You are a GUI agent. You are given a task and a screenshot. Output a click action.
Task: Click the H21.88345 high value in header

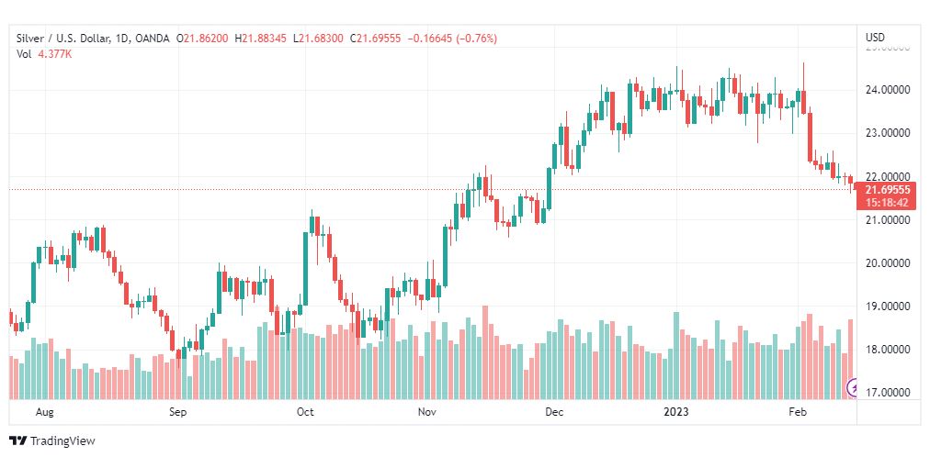pyautogui.click(x=261, y=39)
